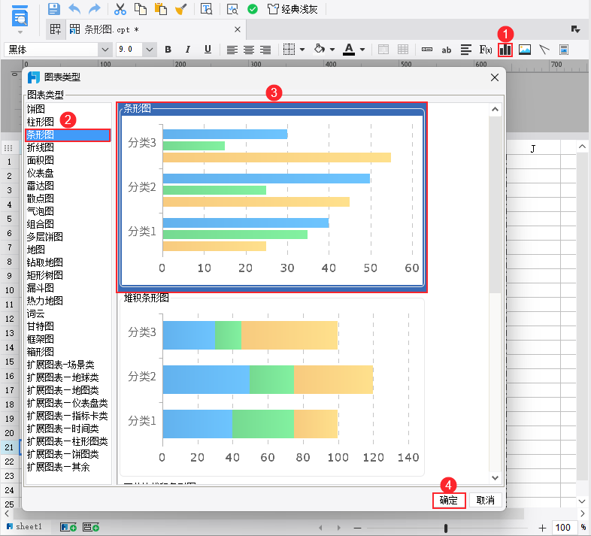Close the 图表类型 dialog
Viewport: 591px width, 536px height.
point(495,77)
